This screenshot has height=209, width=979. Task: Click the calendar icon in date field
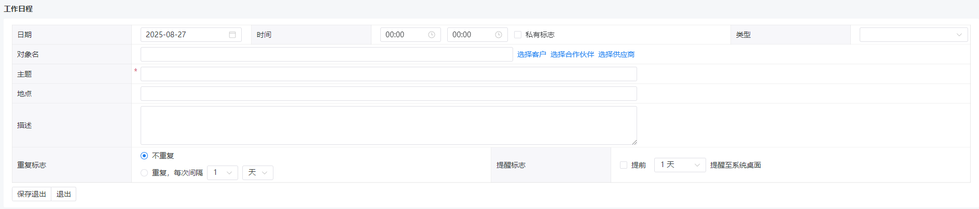tap(232, 35)
